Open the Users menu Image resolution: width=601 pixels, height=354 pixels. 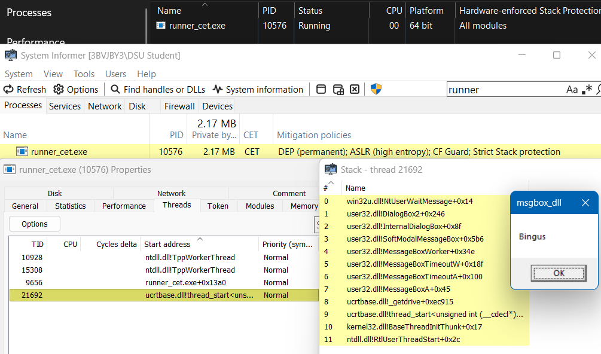[x=115, y=74]
